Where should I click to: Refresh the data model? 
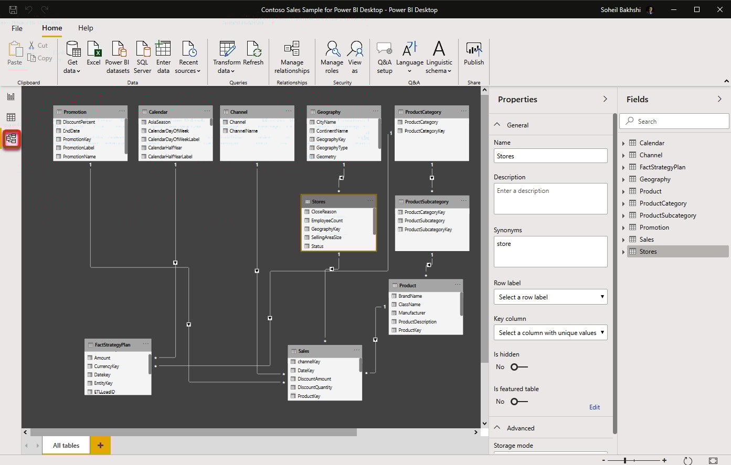pyautogui.click(x=253, y=53)
